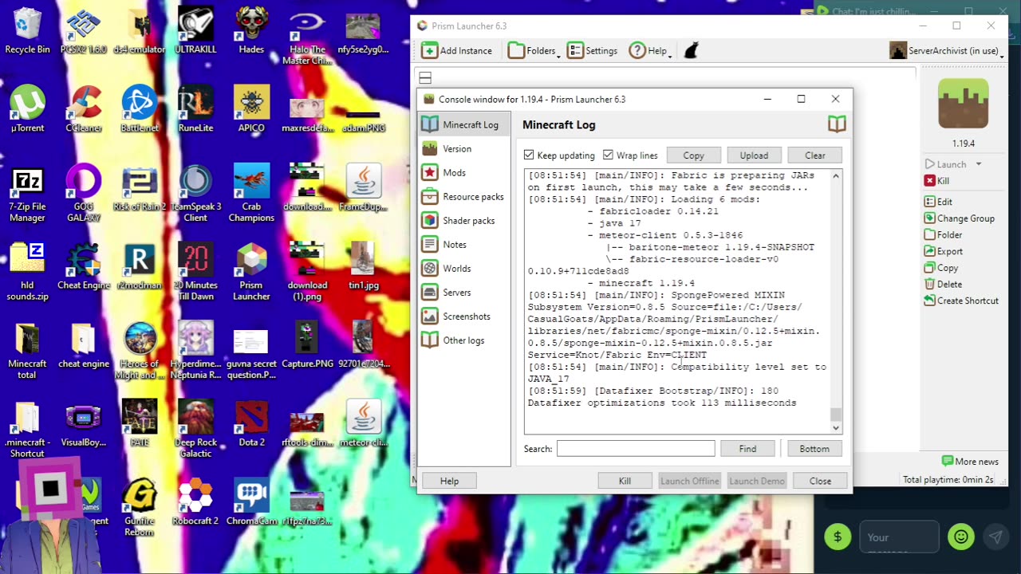Select the Battle.net desktop icon
The height and width of the screenshot is (574, 1021).
pos(140,109)
